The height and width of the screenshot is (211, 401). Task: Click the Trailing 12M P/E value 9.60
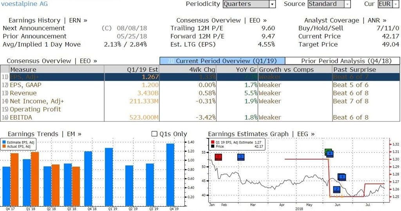268,28
